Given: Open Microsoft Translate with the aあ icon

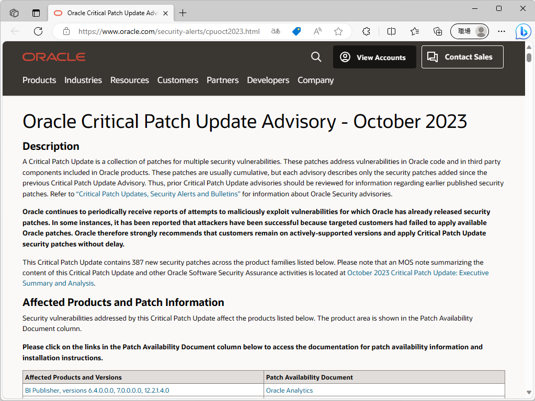Looking at the screenshot, I should (x=275, y=31).
